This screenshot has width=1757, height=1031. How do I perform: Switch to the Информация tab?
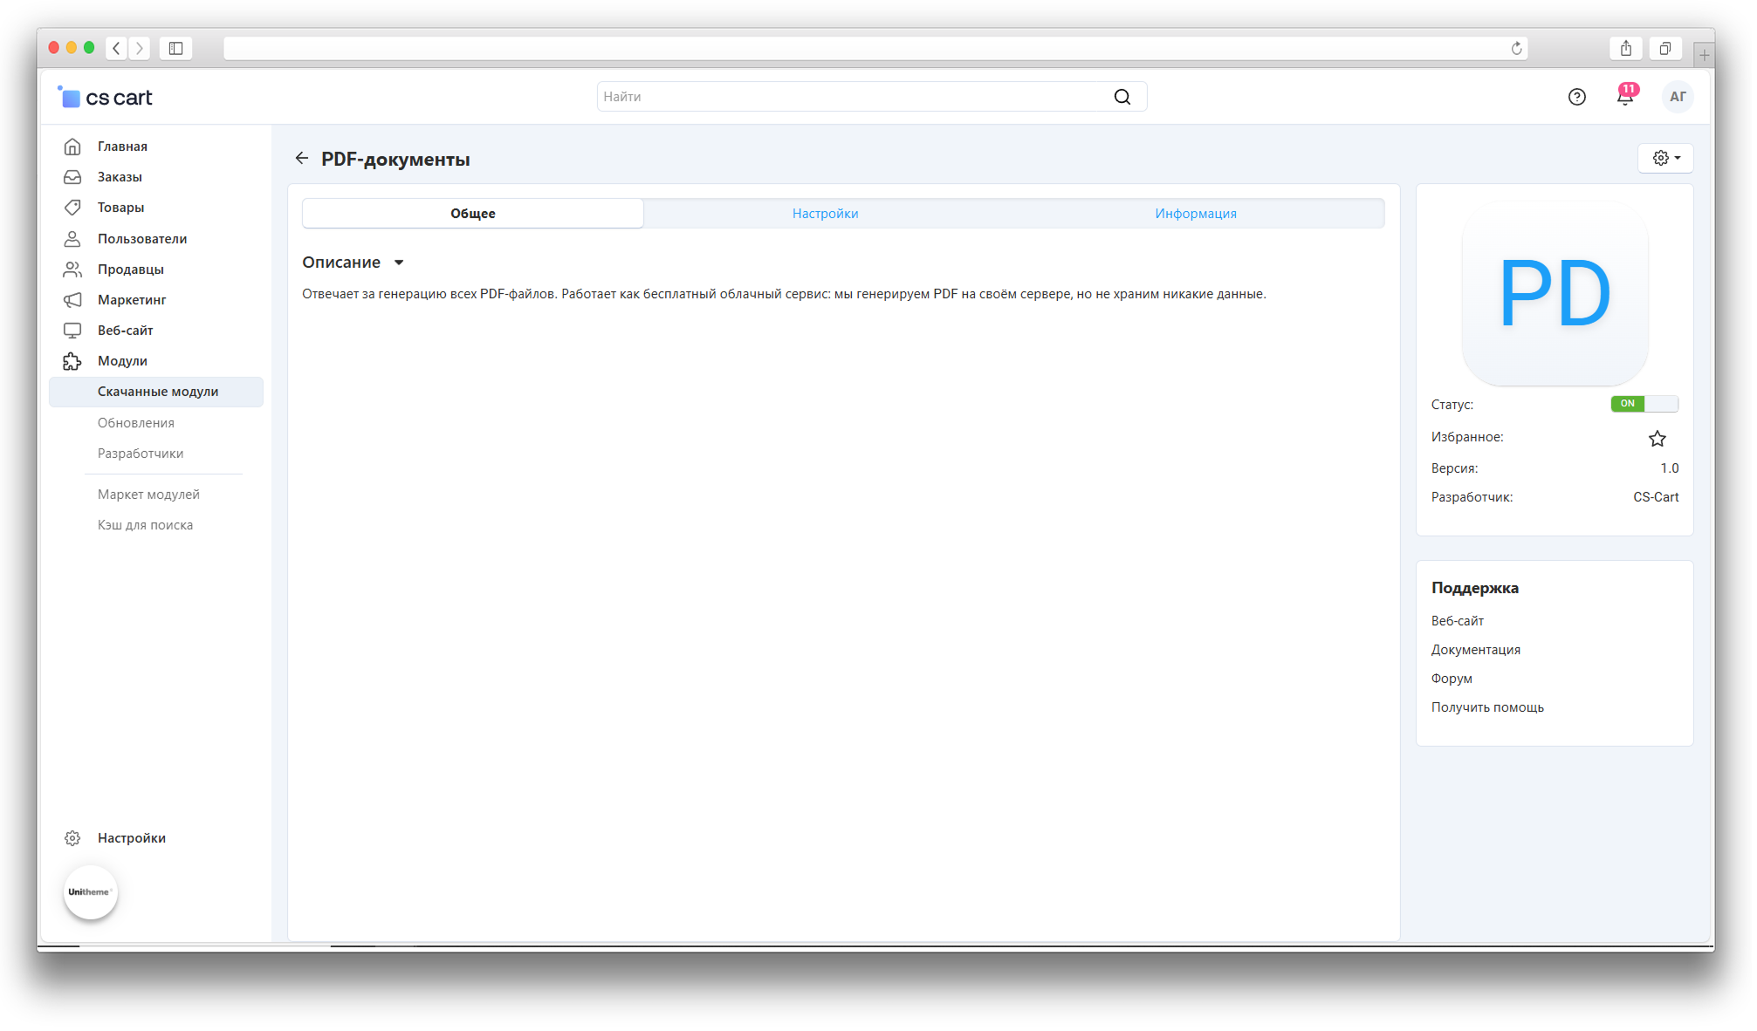pyautogui.click(x=1195, y=214)
